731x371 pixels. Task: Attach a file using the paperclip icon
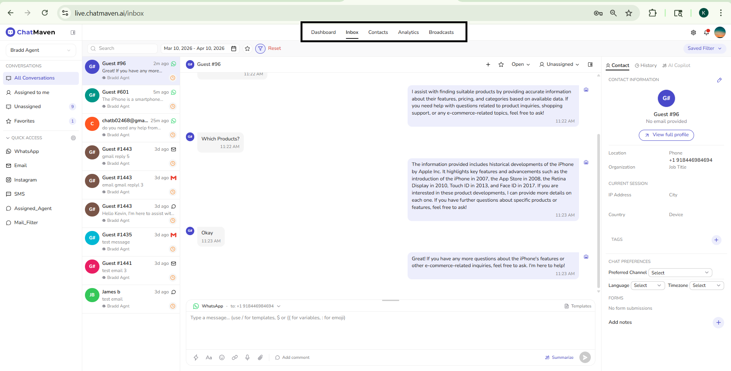click(x=261, y=357)
